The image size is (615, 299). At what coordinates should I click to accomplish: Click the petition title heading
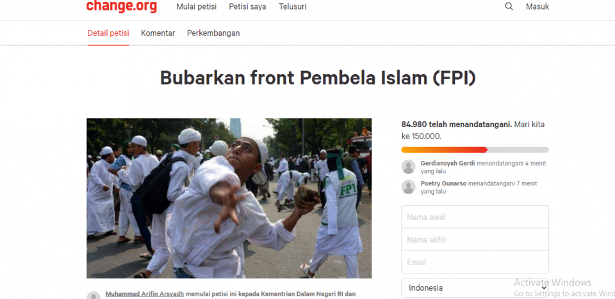coord(318,78)
